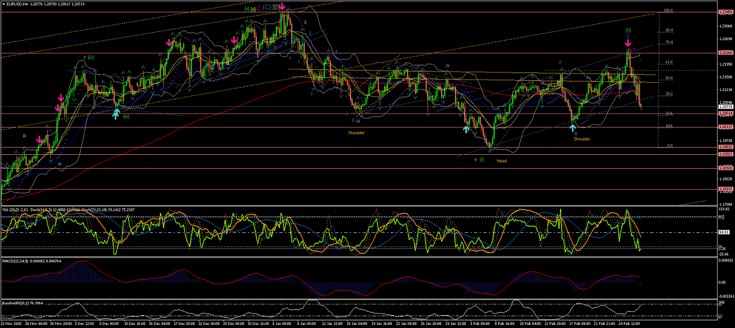Click the 1.19532 price level tag
Image resolution: width=735 pixels, height=328 pixels.
tap(725, 147)
